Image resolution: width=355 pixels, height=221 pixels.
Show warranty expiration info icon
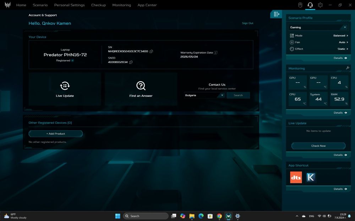(215, 53)
